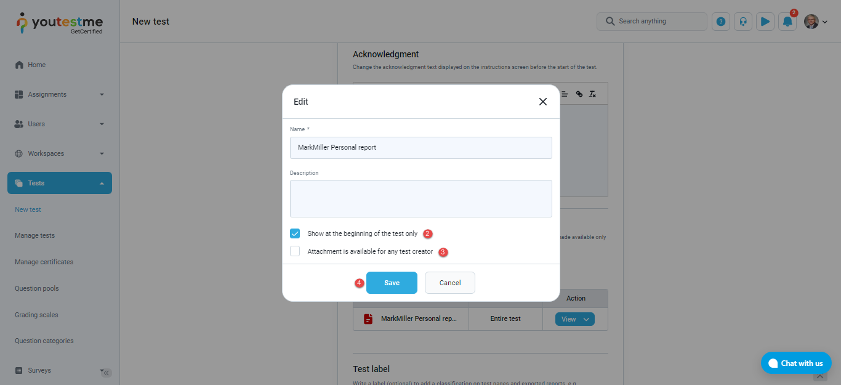Click the play video tutorial icon
Viewport: 841px width, 385px height.
[x=765, y=22]
